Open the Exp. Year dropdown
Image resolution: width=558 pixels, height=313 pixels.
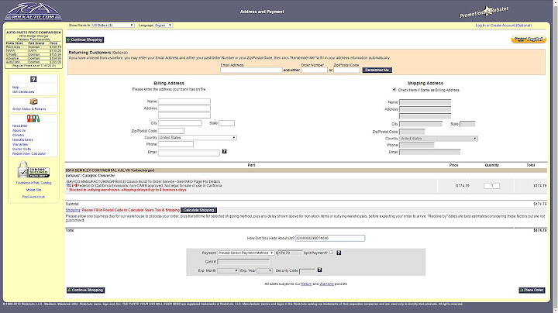click(x=265, y=270)
